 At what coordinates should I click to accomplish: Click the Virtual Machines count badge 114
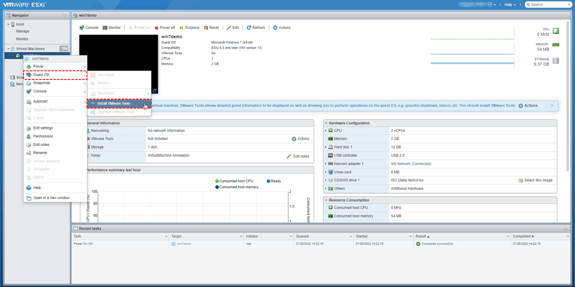pyautogui.click(x=64, y=48)
